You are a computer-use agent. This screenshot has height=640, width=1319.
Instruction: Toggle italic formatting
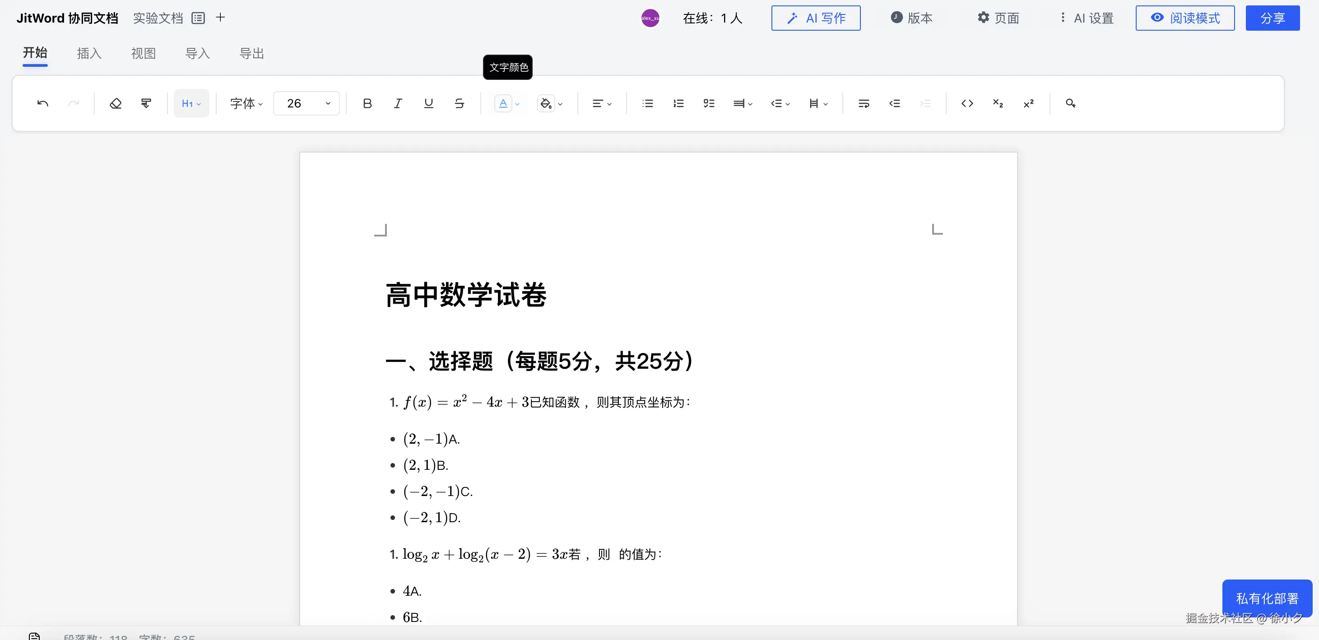click(x=397, y=103)
